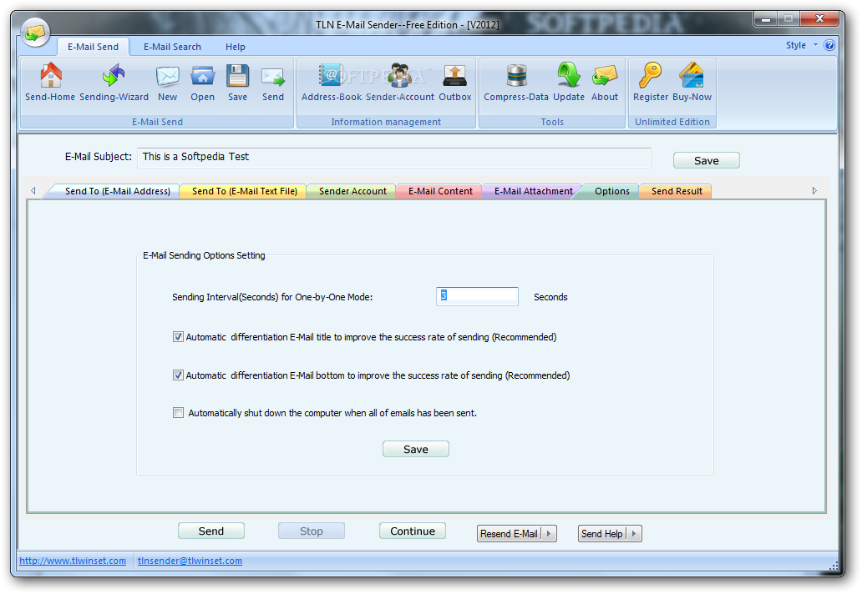This screenshot has width=862, height=594.
Task: Click the Send Help button
Action: [602, 534]
